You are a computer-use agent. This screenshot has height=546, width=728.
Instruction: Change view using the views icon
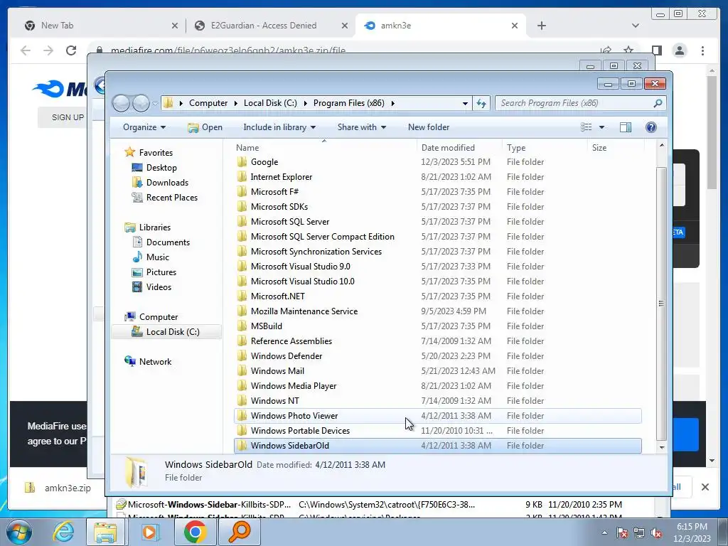(587, 127)
